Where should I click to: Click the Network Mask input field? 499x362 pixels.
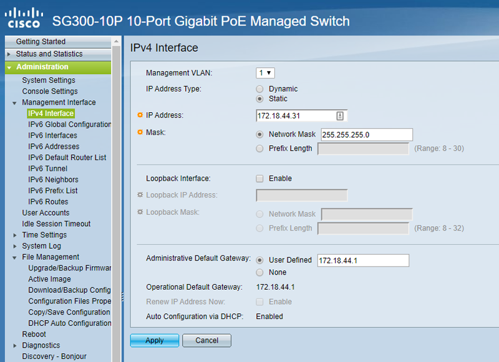[366, 135]
